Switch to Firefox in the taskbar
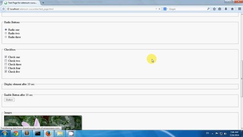This screenshot has width=243, height=137. point(49,134)
